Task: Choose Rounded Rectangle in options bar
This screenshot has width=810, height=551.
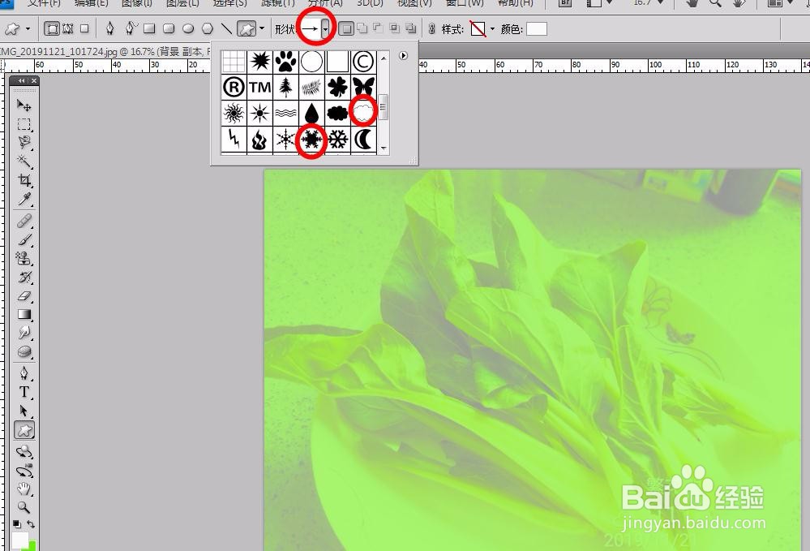Action: (169, 29)
